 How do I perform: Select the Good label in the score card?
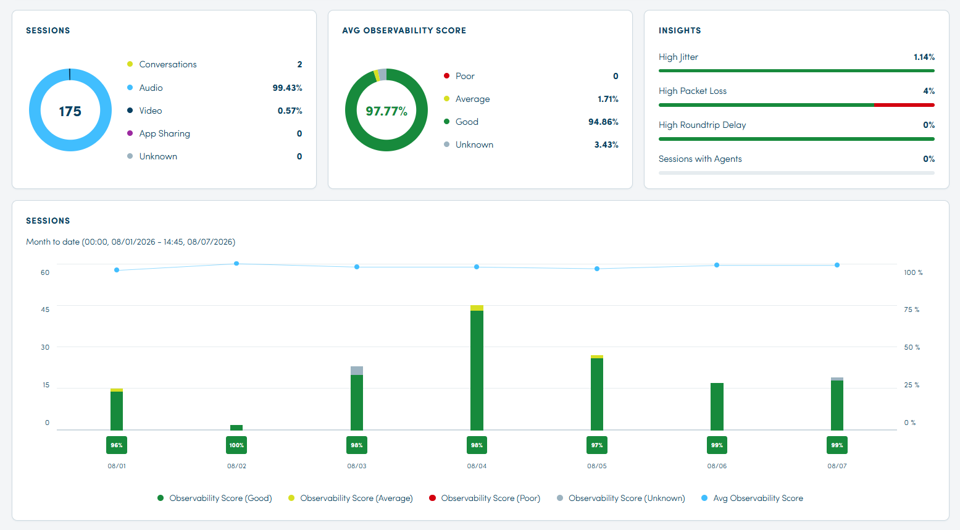pyautogui.click(x=467, y=122)
